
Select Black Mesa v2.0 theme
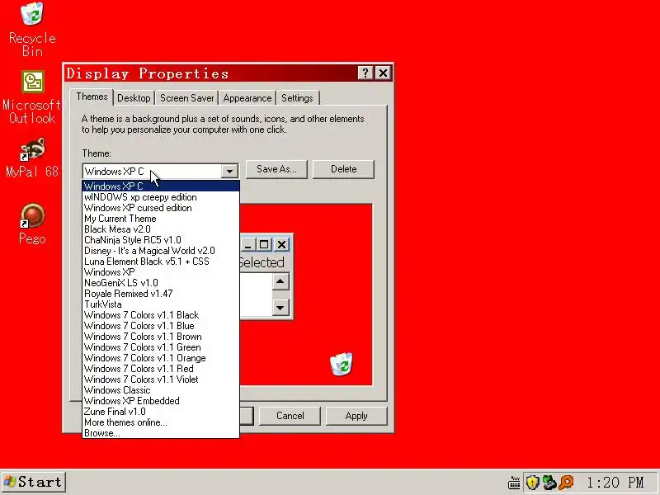(x=161, y=229)
